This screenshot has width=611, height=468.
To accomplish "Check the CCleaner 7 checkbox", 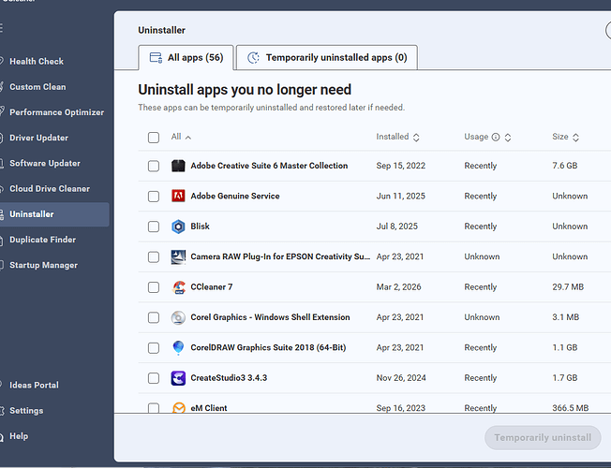I will pyautogui.click(x=154, y=287).
